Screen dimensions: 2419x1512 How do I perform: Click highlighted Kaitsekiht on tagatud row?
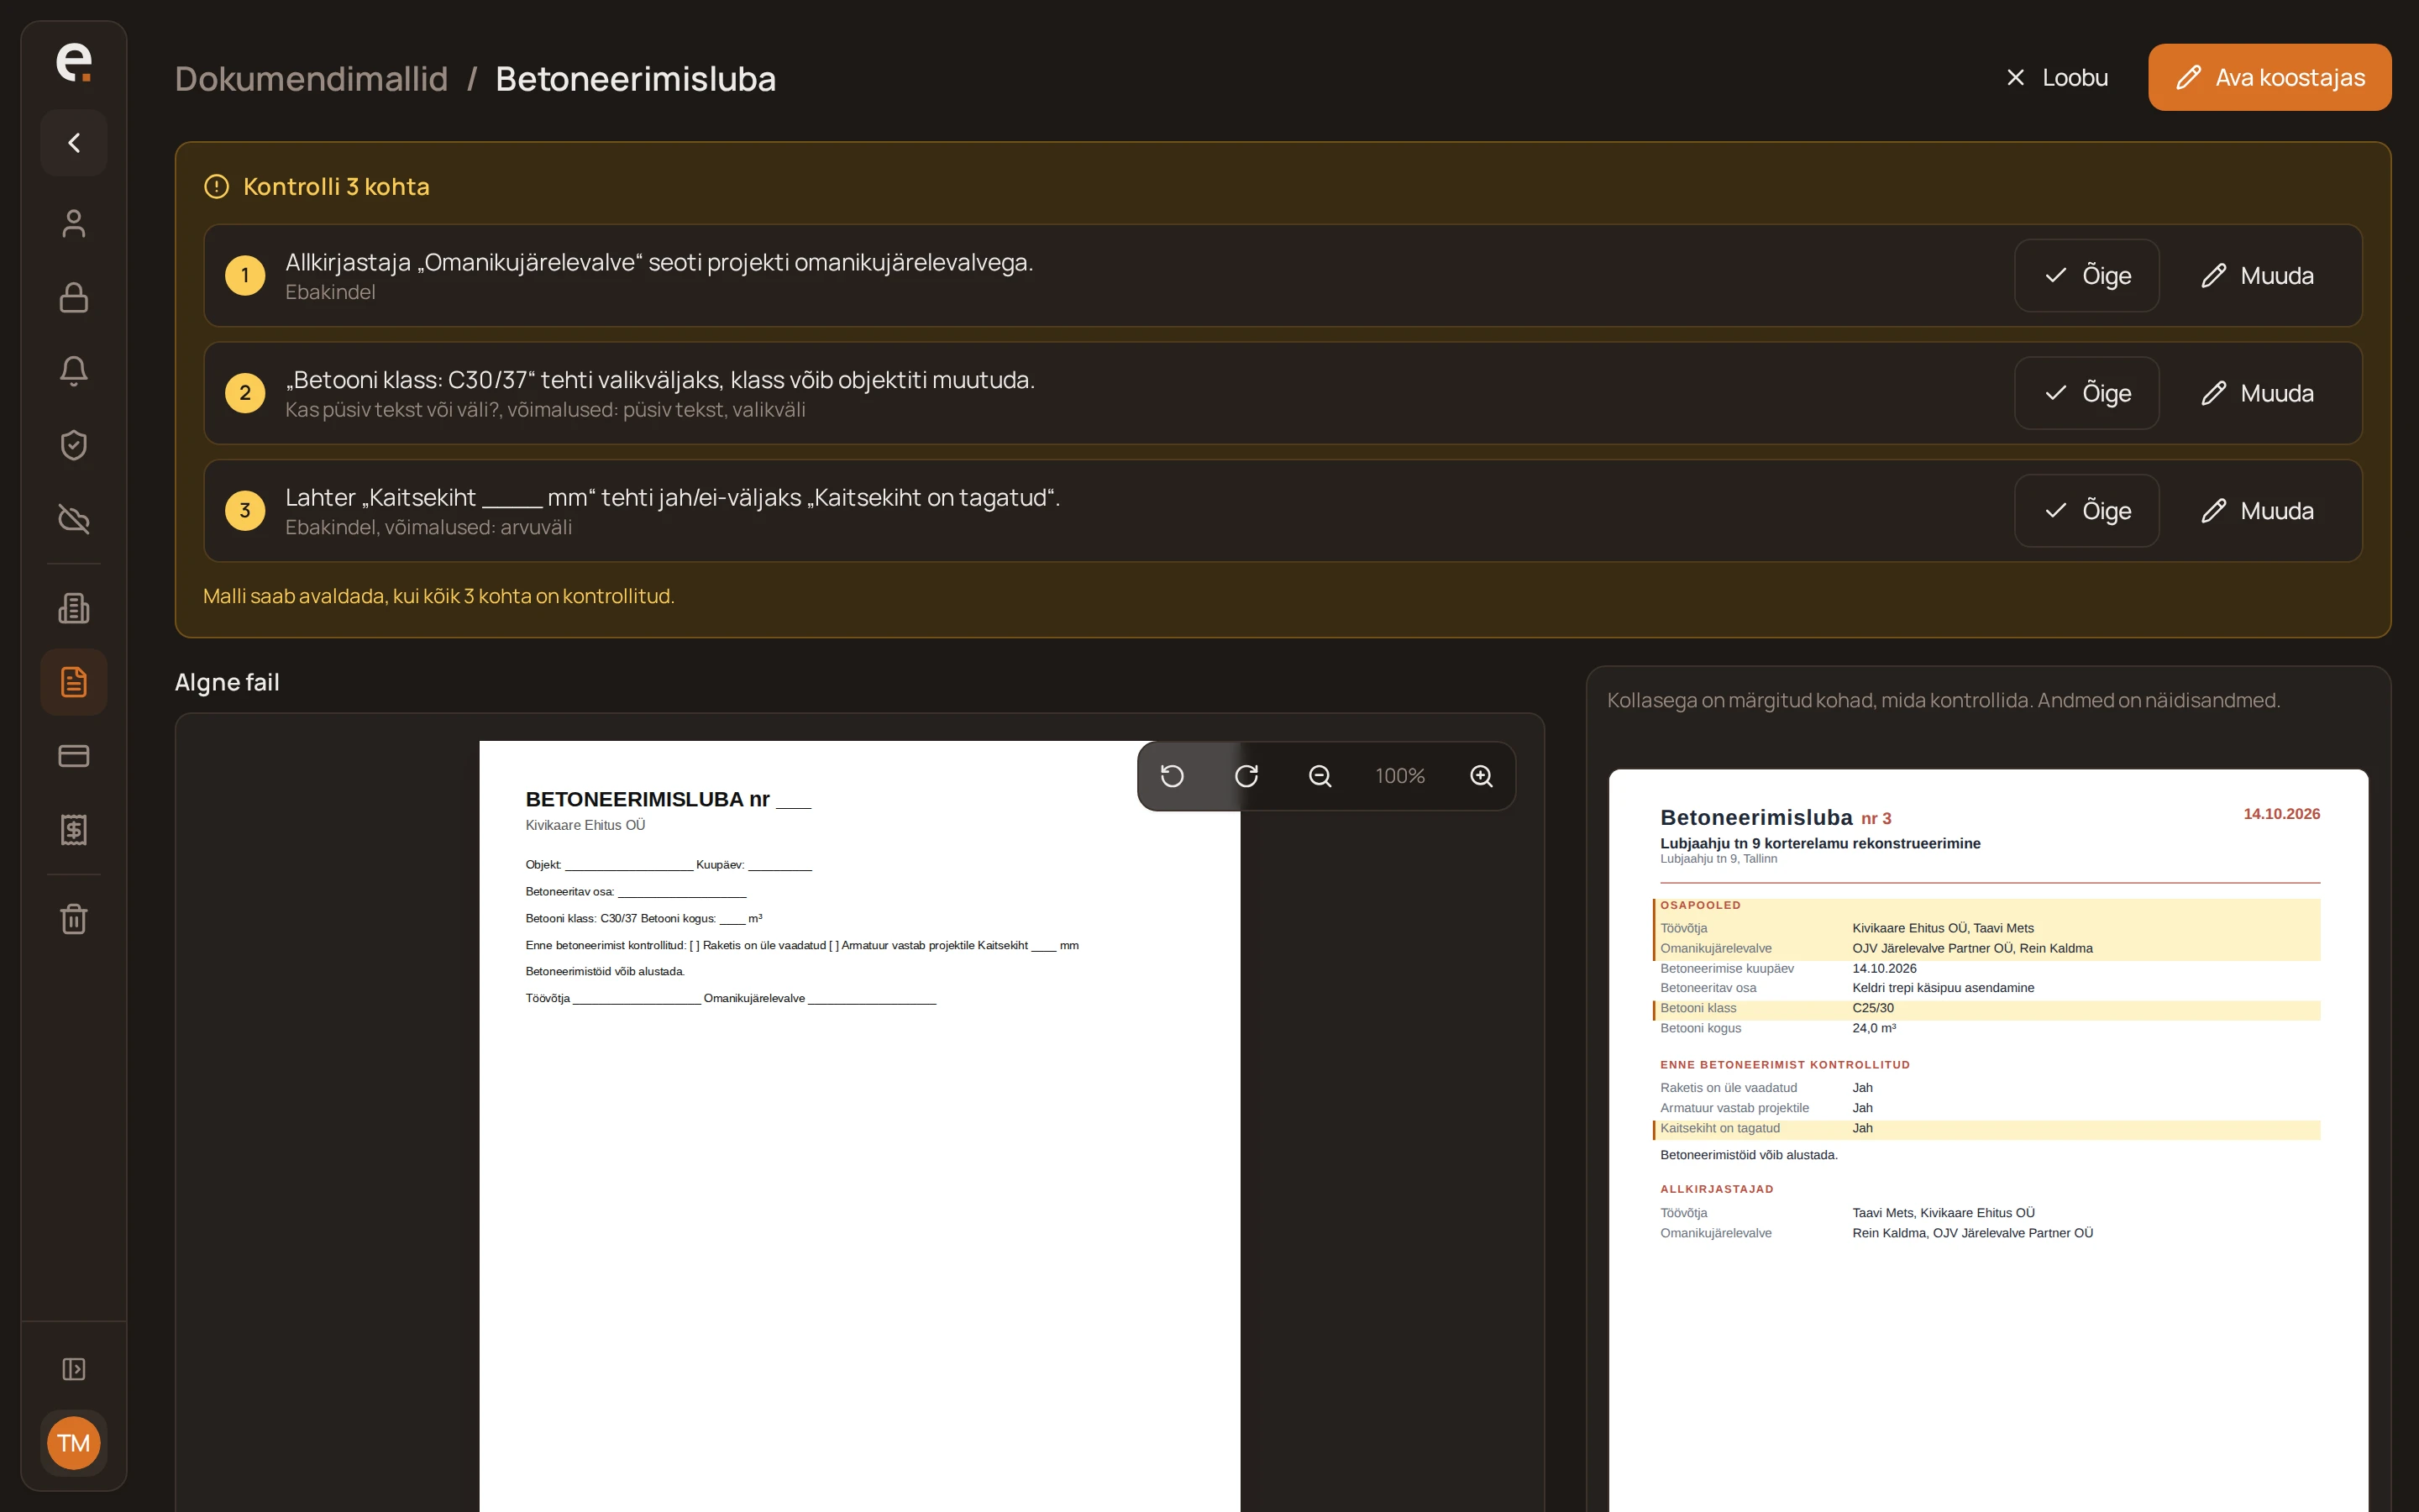tap(1986, 1128)
